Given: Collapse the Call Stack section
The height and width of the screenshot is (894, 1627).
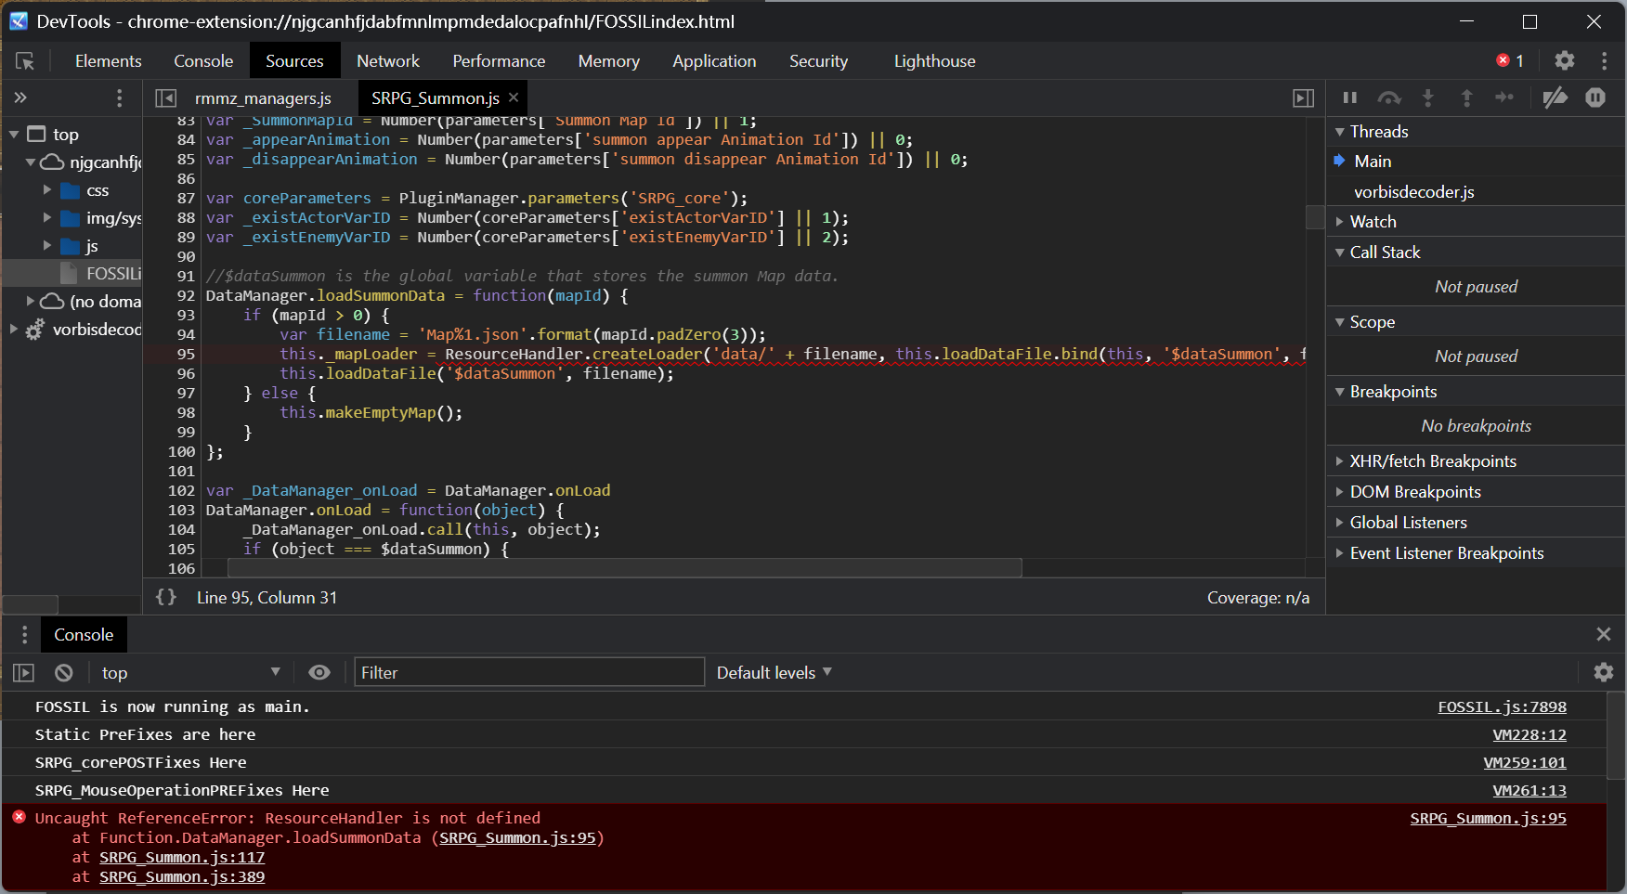Looking at the screenshot, I should [1340, 253].
